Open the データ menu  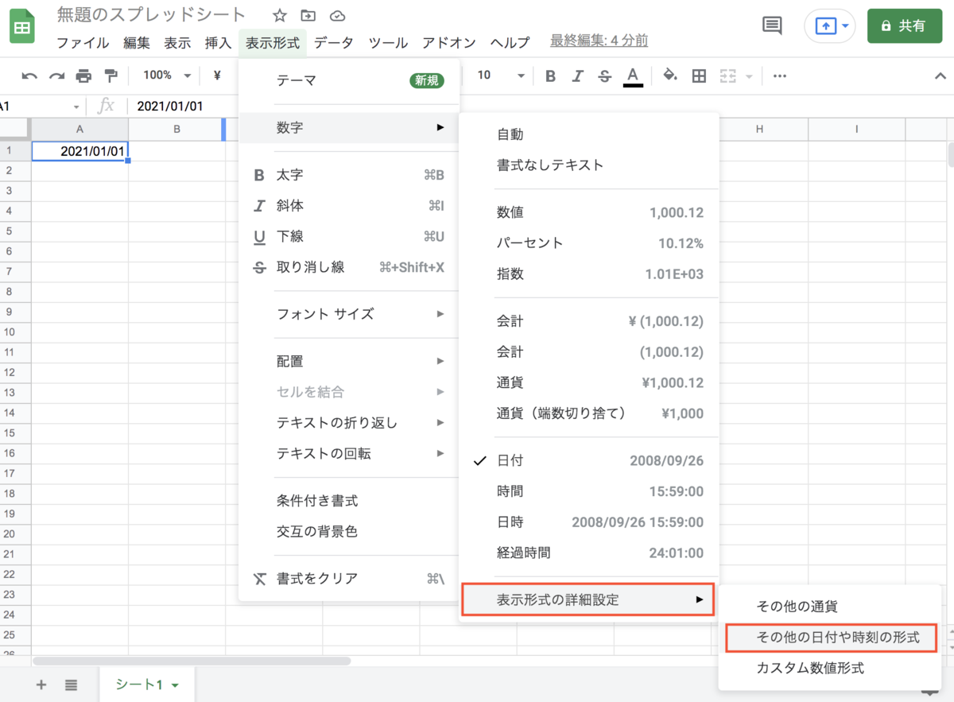click(x=334, y=43)
